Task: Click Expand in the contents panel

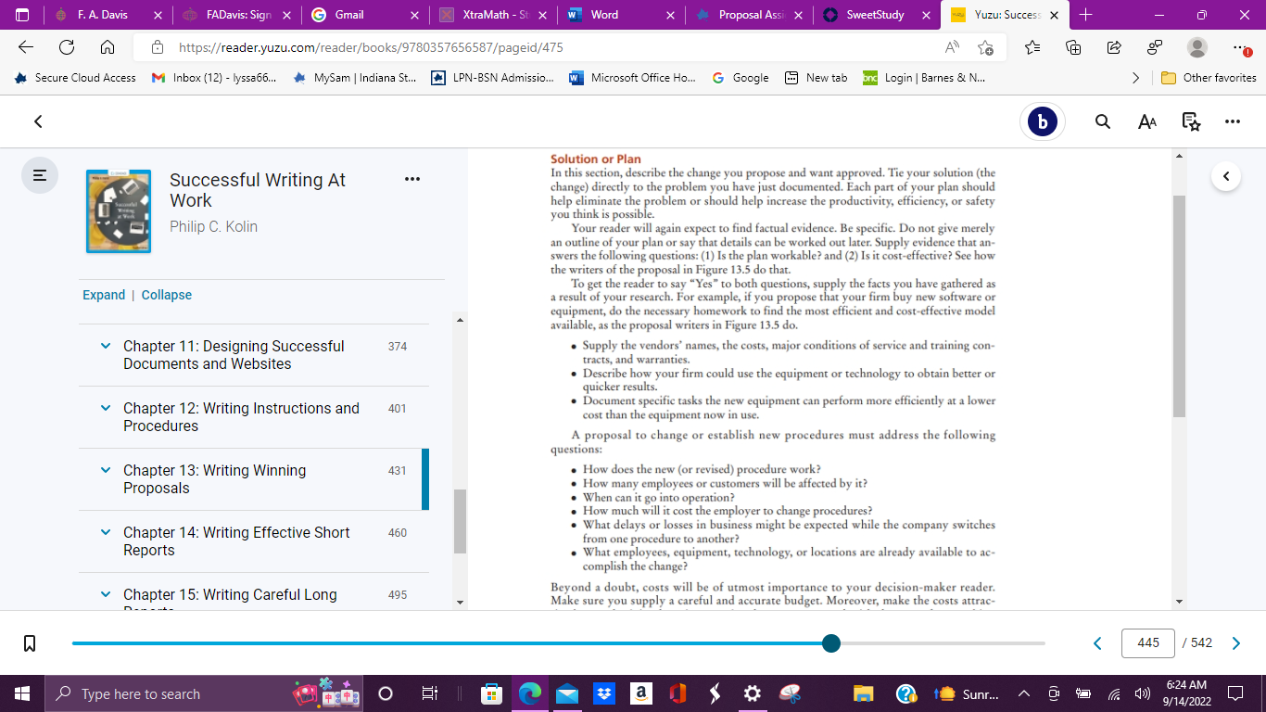Action: point(104,295)
